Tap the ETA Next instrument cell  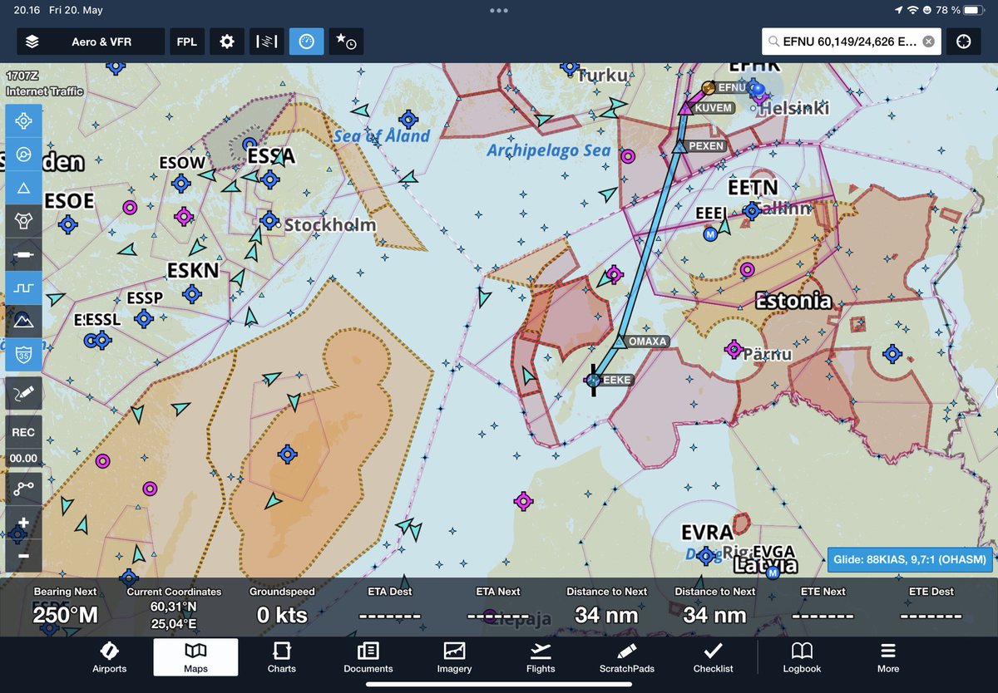point(498,607)
